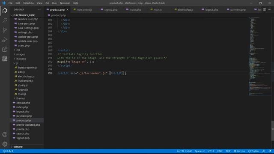
Task: Open save-settings.php in explorer
Action: tap(28, 28)
